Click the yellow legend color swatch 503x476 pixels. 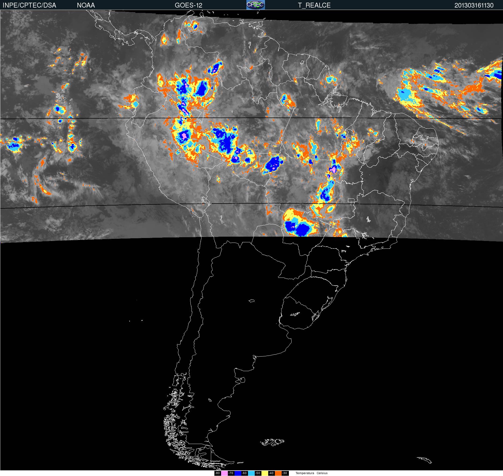[265, 473]
